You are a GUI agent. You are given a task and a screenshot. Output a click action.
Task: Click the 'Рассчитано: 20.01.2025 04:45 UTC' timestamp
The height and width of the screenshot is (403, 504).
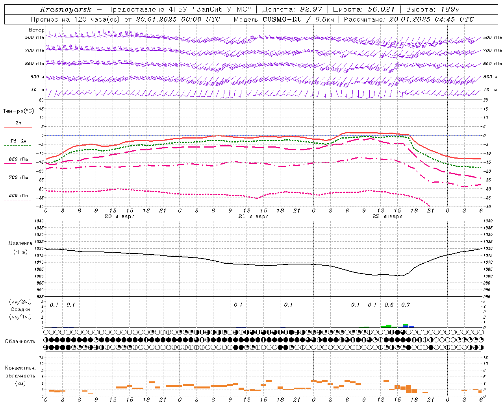pyautogui.click(x=409, y=19)
